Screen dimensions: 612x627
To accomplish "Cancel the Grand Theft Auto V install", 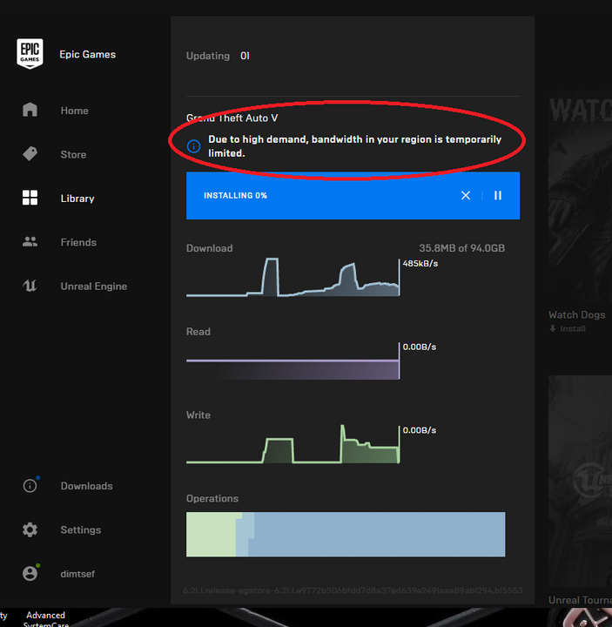I will 466,195.
